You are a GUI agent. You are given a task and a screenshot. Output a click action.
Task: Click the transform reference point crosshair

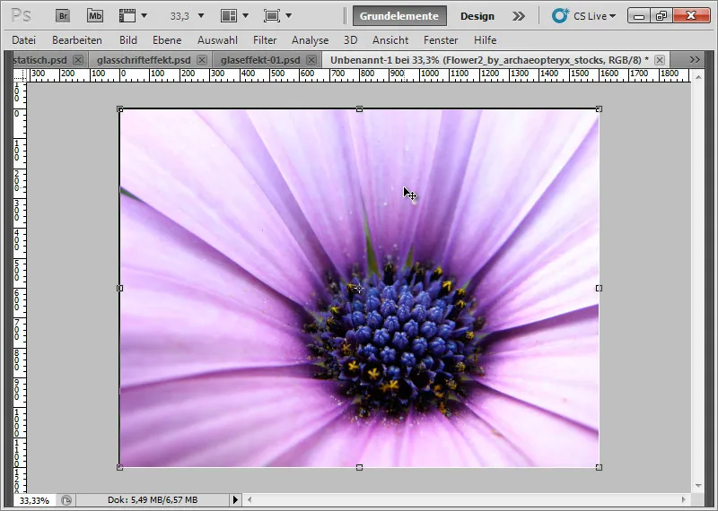[x=359, y=289]
